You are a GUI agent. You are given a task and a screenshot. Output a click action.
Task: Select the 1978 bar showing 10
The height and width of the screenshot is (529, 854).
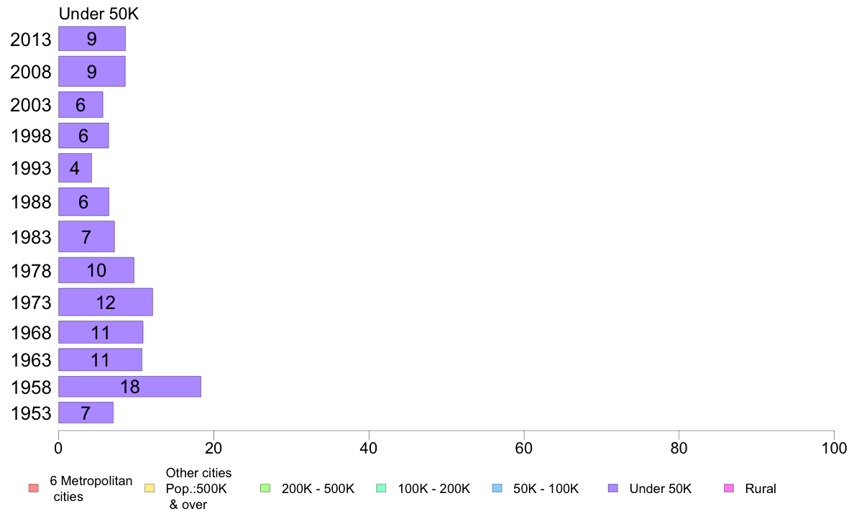[x=96, y=270]
